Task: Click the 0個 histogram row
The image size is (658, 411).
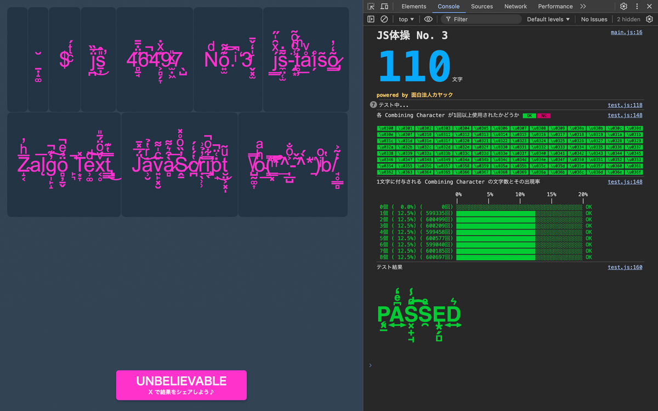Action: click(486, 207)
